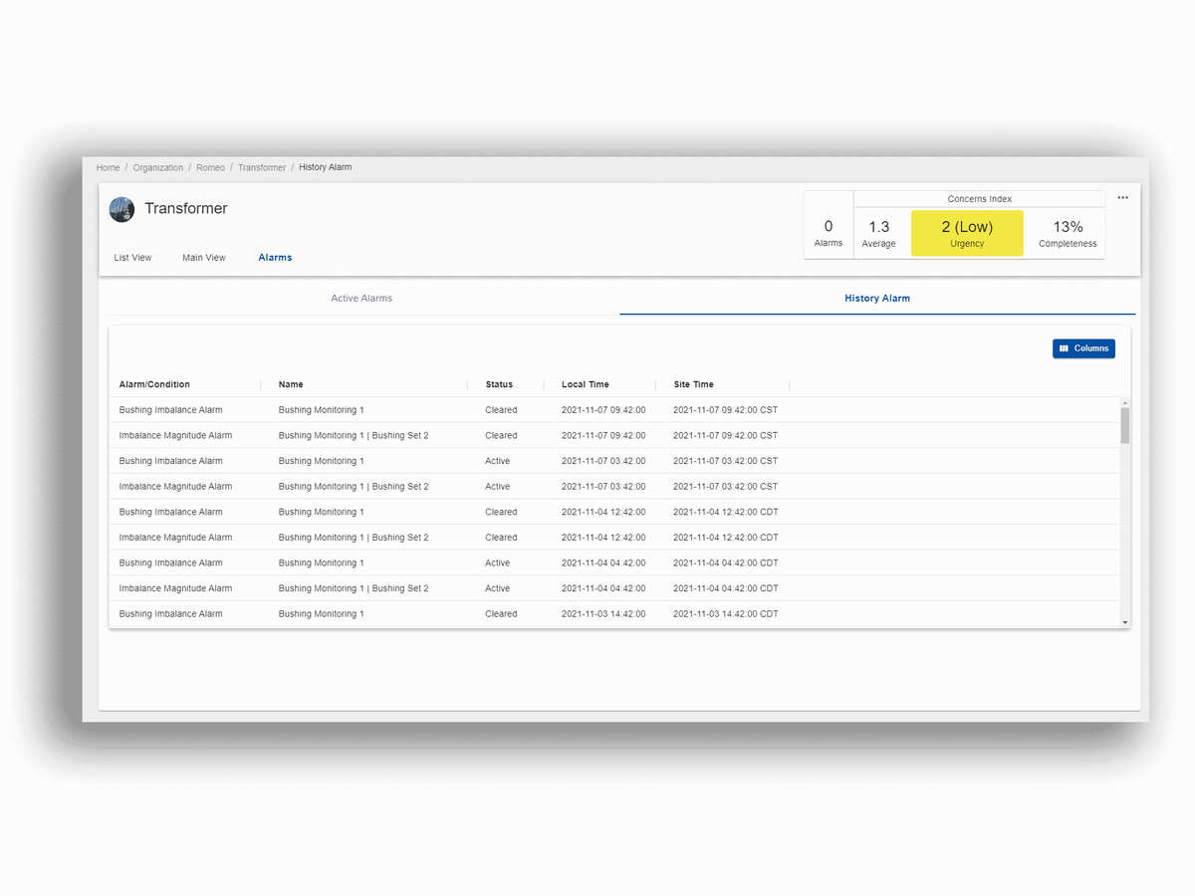Select Bushing Imbalance Alarm at 2021-11-07 03:42:00

click(614, 461)
